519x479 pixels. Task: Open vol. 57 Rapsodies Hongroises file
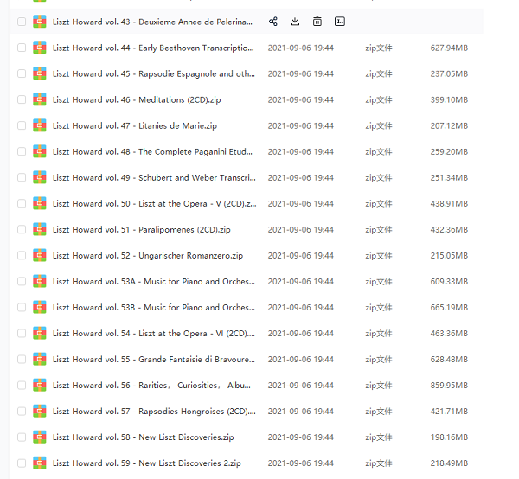(x=154, y=412)
